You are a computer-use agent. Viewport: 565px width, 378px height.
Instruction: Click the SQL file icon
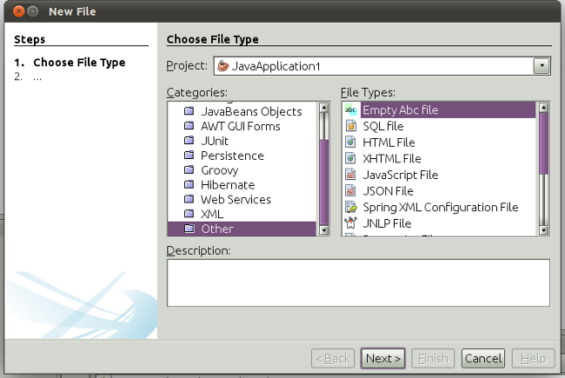[351, 126]
